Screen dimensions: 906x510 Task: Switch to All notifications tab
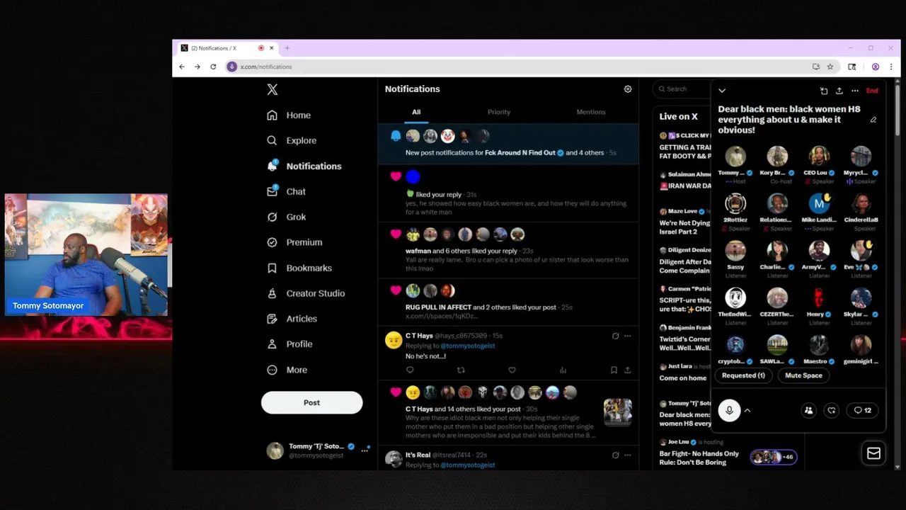coord(416,112)
